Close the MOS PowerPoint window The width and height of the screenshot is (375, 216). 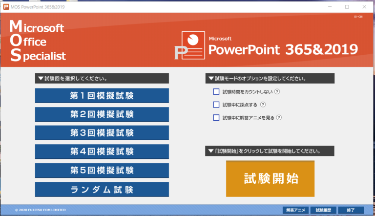tap(364, 7)
